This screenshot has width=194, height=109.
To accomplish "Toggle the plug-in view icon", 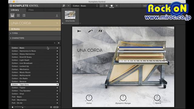I will [x=112, y=6].
